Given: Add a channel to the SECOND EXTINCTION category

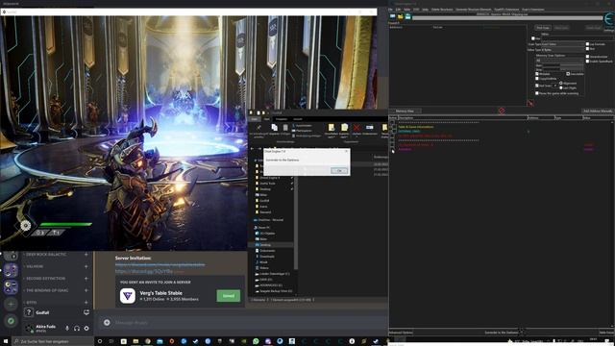Looking at the screenshot, I should tap(86, 279).
